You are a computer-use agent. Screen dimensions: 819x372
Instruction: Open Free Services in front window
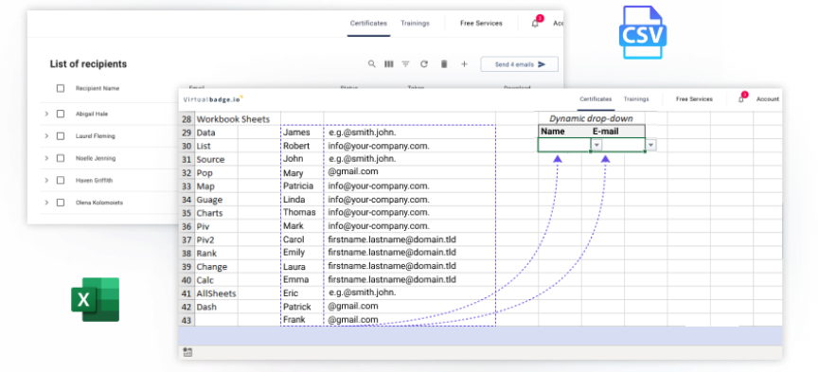[694, 98]
